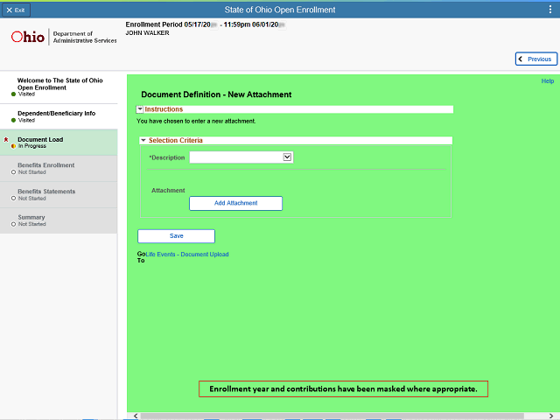Click the green Visited dot for Welcome step
Image resolution: width=560 pixels, height=420 pixels.
13,94
